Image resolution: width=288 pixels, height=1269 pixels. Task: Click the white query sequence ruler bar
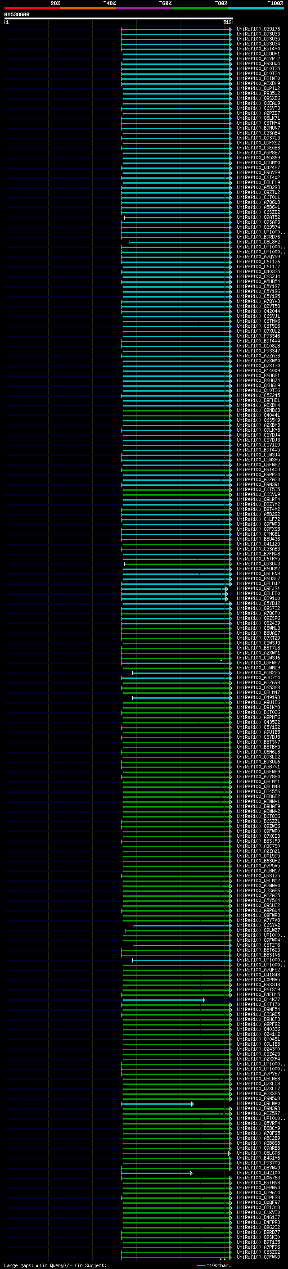119,19
